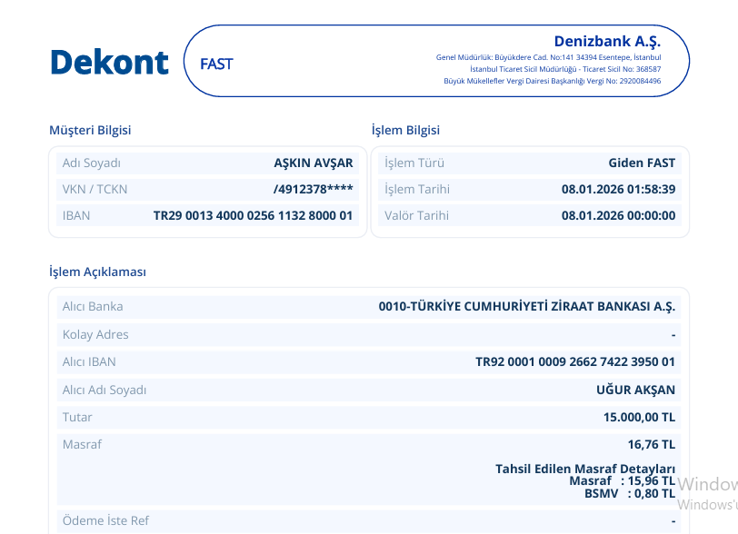Image resolution: width=738 pixels, height=534 pixels.
Task: Select the amount 15.000,00 TL
Action: (639, 418)
